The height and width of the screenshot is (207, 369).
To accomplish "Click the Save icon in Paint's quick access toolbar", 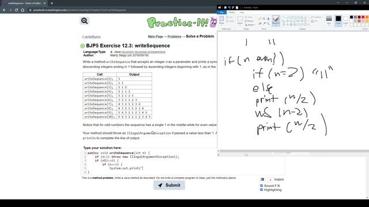I will click(225, 7).
